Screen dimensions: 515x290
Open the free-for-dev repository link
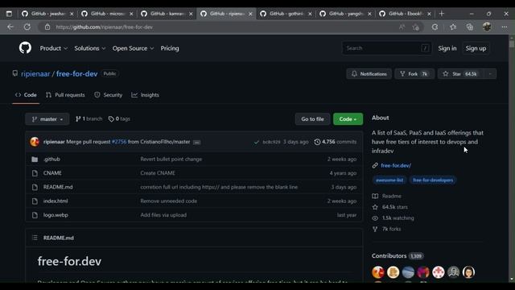[x=77, y=73]
